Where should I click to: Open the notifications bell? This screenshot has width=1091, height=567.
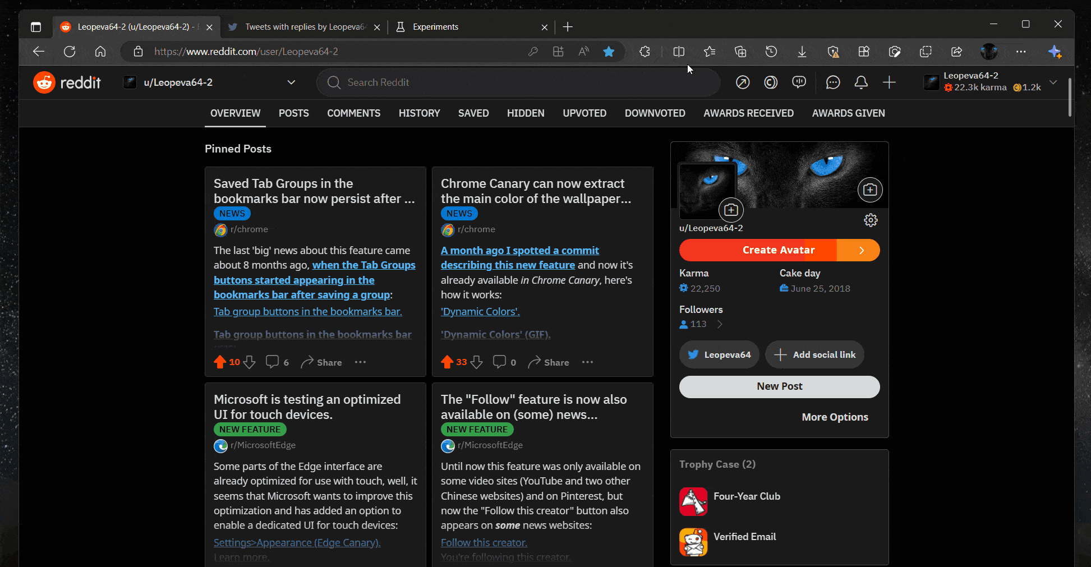[x=861, y=82]
